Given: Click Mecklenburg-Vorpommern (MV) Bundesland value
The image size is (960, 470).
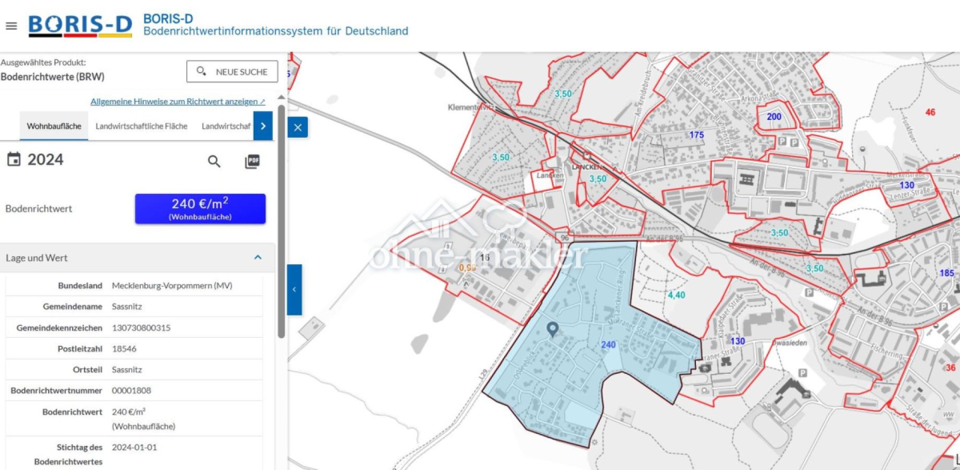Looking at the screenshot, I should click(x=172, y=285).
